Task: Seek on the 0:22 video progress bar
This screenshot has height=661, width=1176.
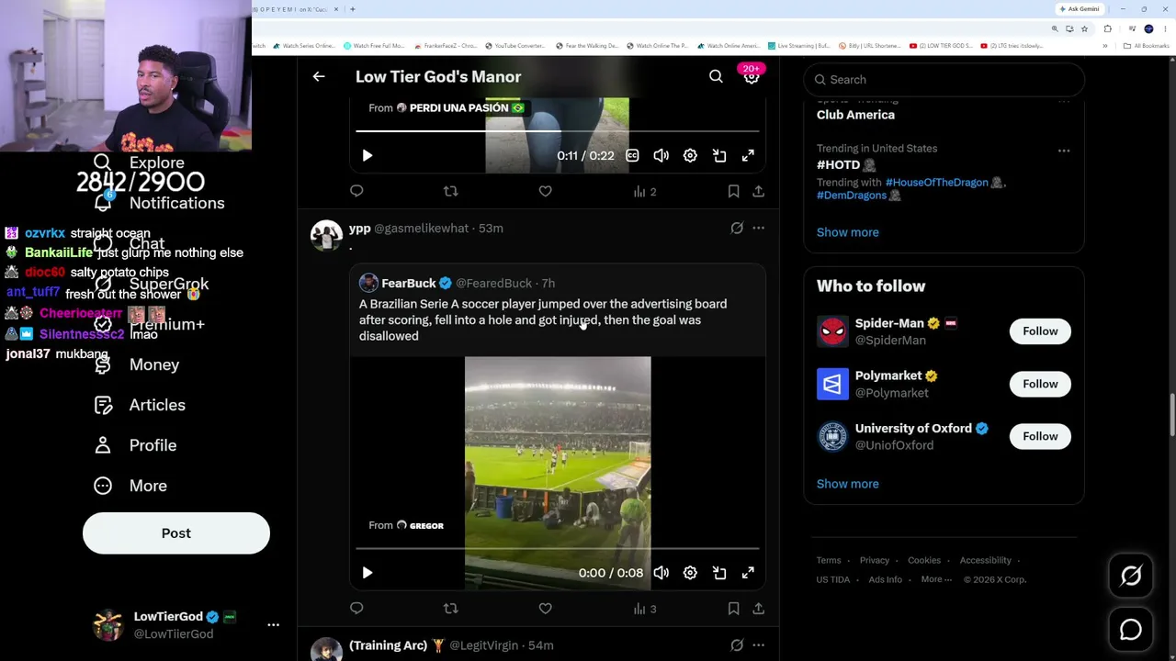Action: [558, 131]
